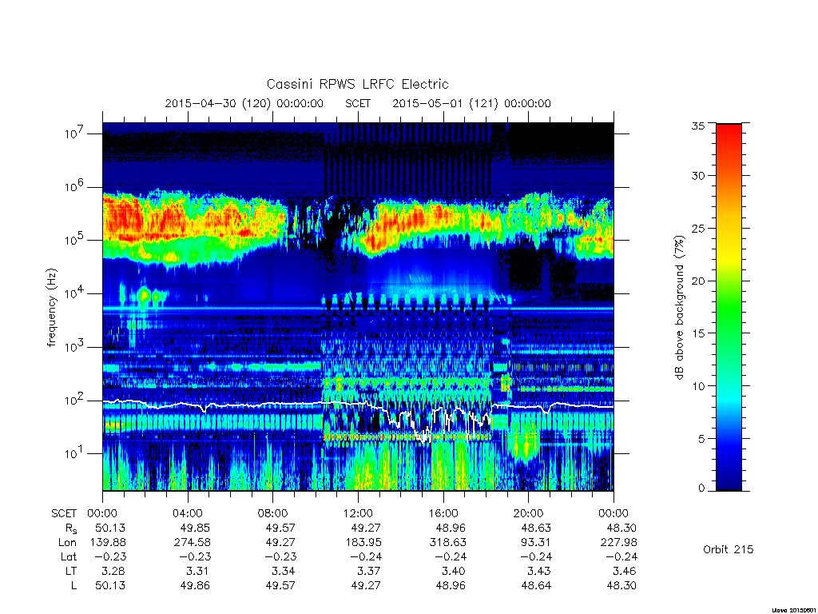Viewport: 818px width, 614px height.
Task: Click the LT row label
Action: coord(71,571)
